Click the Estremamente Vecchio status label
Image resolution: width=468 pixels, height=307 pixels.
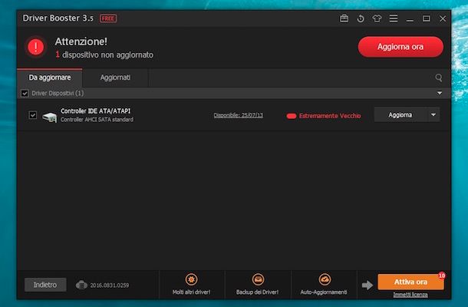(x=330, y=116)
